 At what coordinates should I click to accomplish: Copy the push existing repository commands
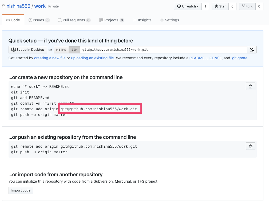(250, 146)
